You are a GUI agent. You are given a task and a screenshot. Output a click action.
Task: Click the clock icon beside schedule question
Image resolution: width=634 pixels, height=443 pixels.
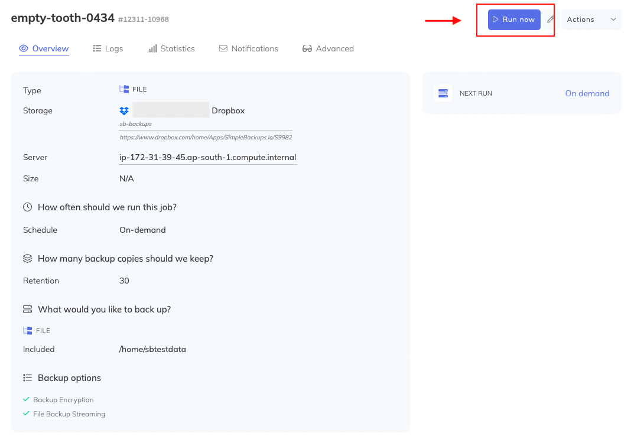[28, 207]
